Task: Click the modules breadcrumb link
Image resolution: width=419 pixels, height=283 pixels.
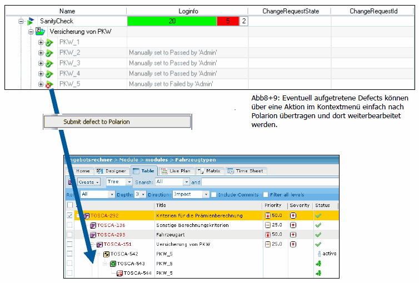Action: [x=157, y=160]
